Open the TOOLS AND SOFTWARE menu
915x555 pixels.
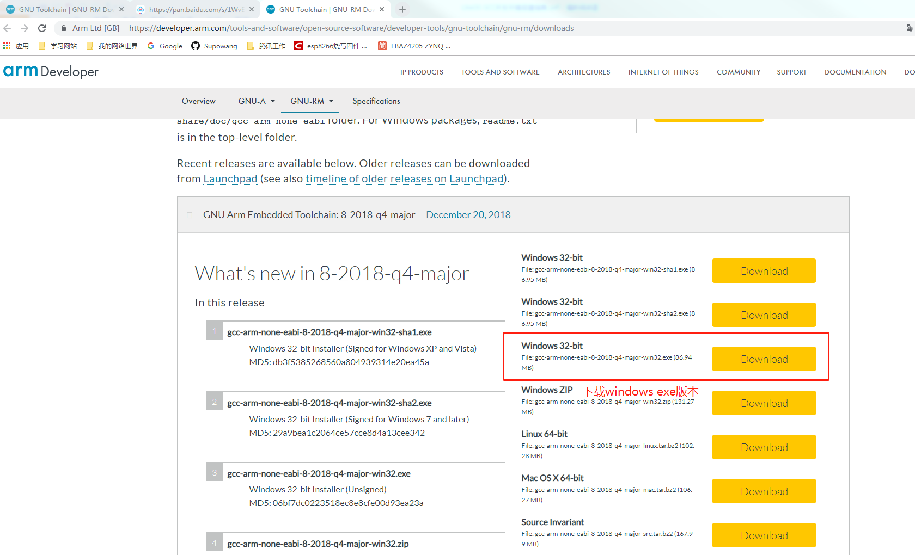(x=500, y=72)
